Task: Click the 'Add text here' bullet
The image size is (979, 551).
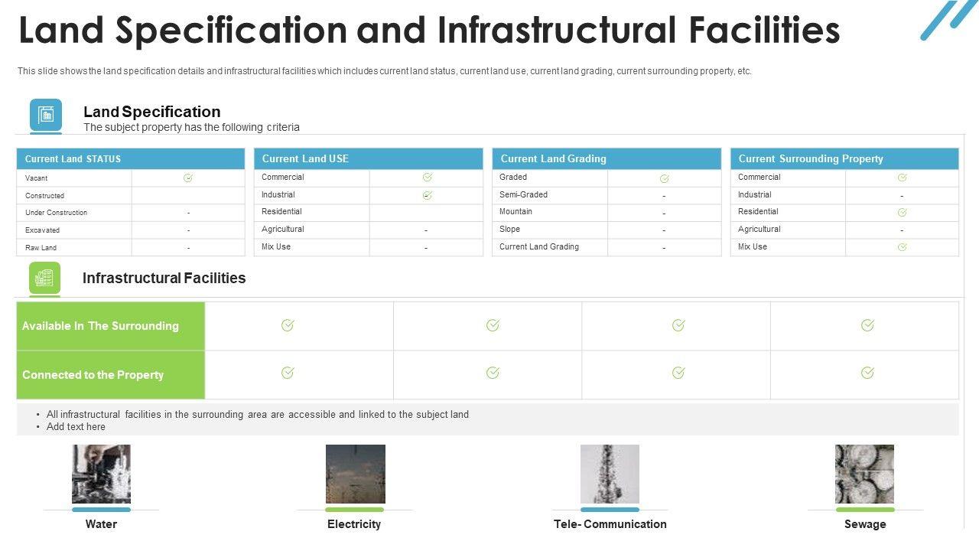Action: pyautogui.click(x=76, y=427)
